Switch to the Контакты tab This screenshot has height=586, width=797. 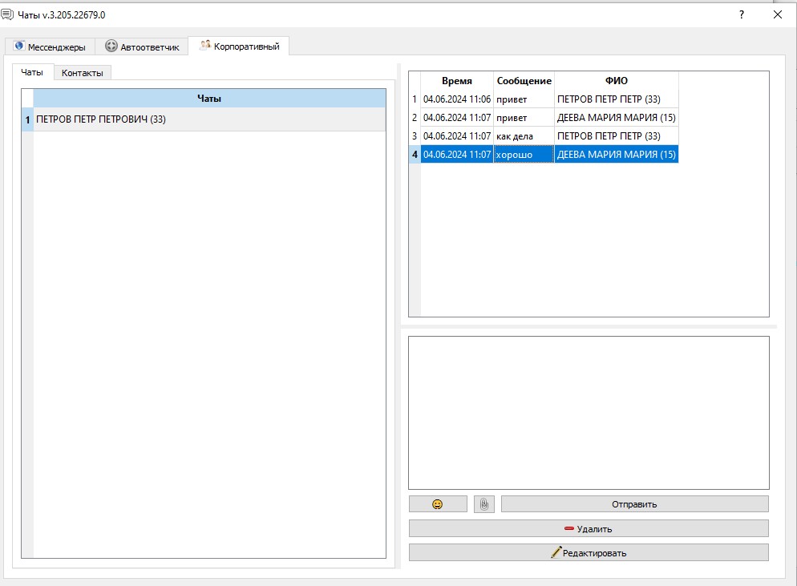coord(83,73)
